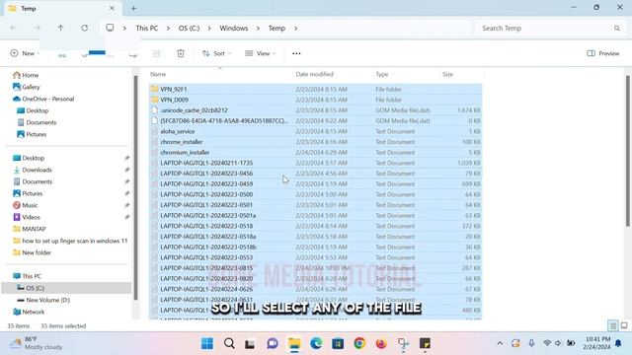This screenshot has height=355, width=632.
Task: Open Pictures under OneDrive
Action: click(32, 134)
